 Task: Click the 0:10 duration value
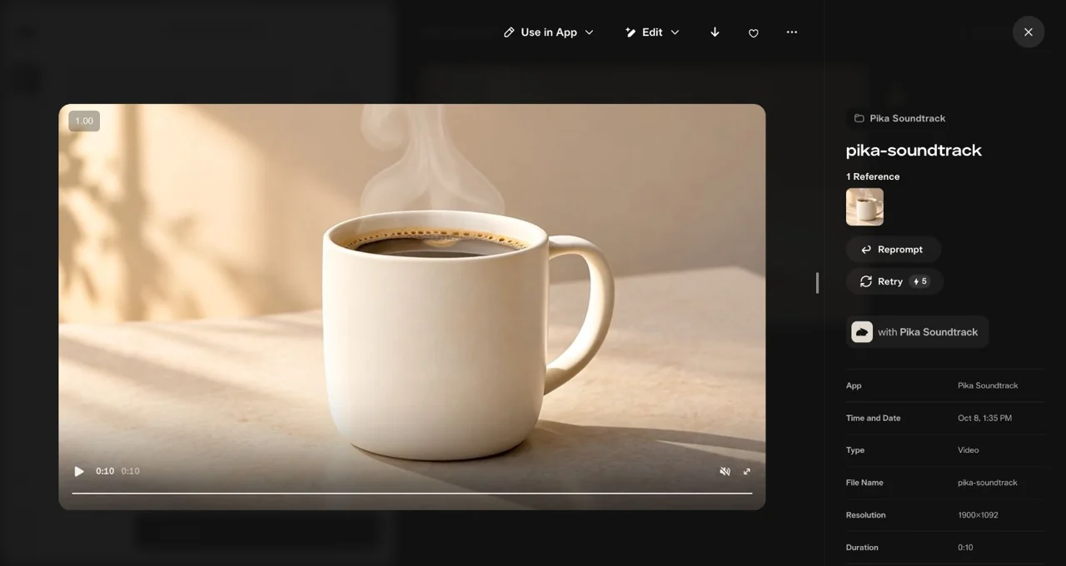tap(965, 548)
